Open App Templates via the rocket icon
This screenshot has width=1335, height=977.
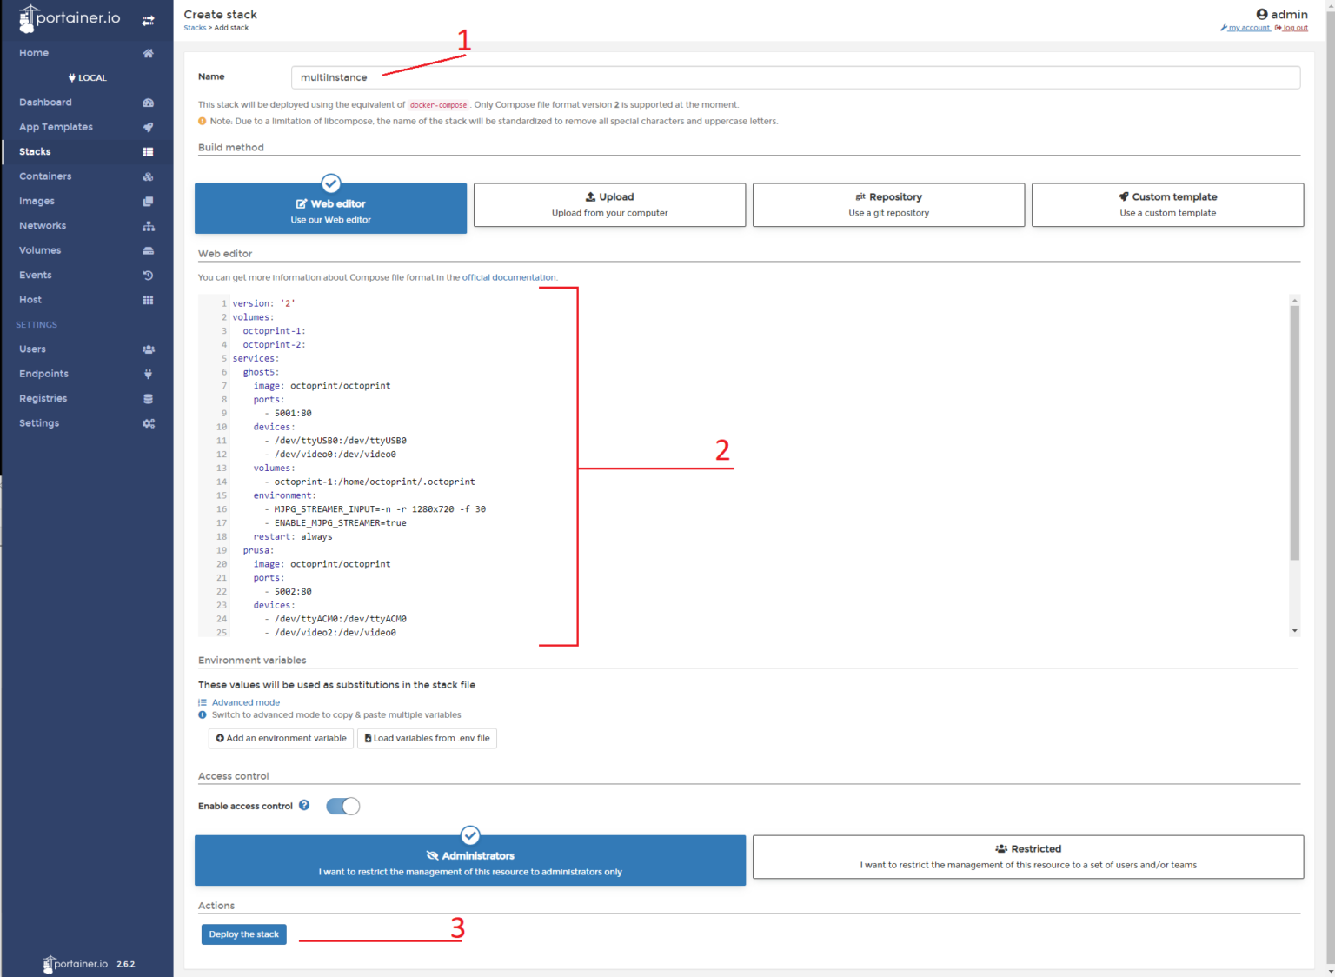pos(148,127)
